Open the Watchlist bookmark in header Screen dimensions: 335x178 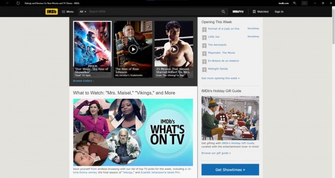[x=260, y=11]
